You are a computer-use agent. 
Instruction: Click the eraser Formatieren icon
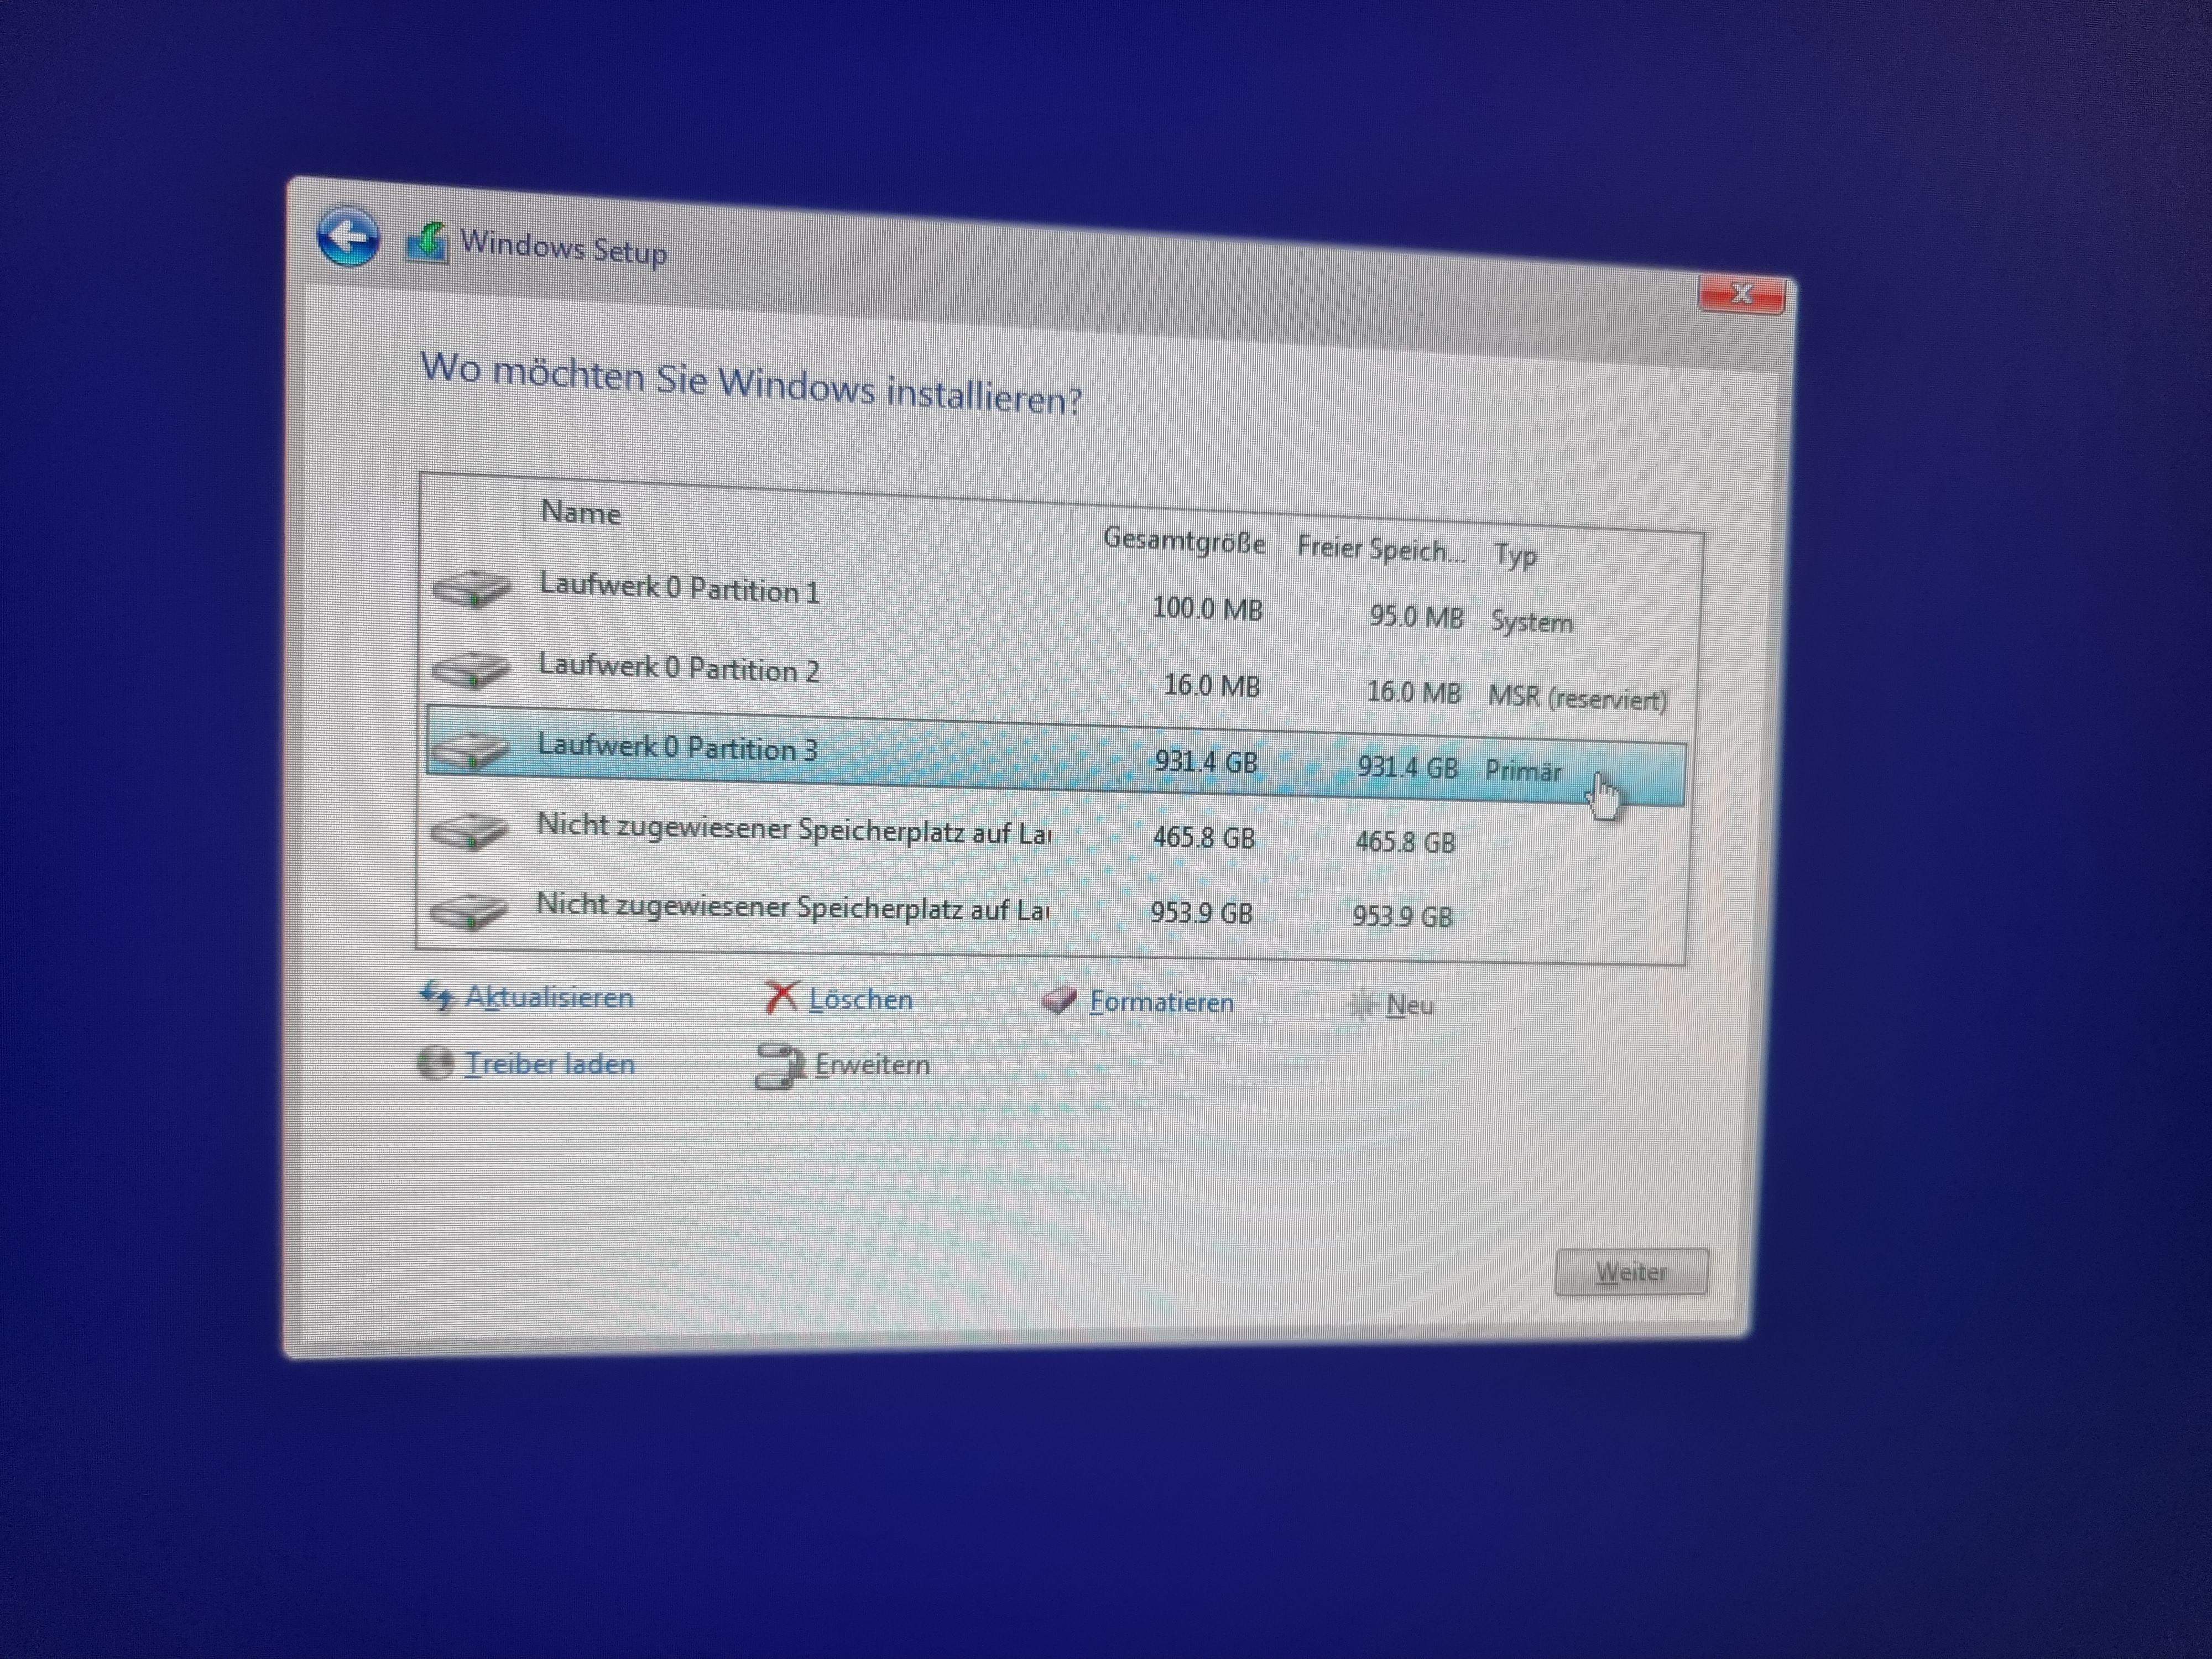[x=1059, y=1000]
